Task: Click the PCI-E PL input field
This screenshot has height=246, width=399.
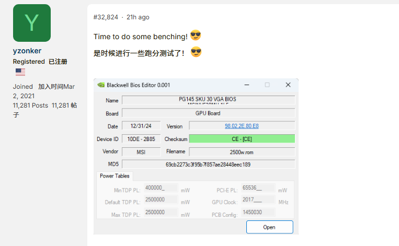Action: coord(258,189)
